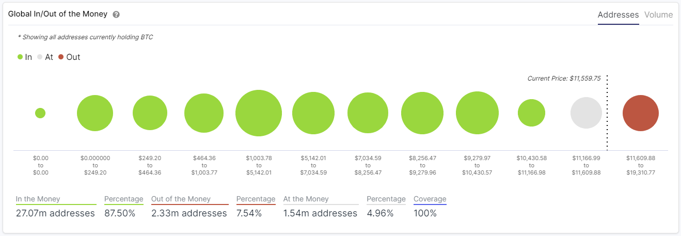Click the tiny green bubble at $0.00
The width and height of the screenshot is (681, 236).
(x=40, y=113)
